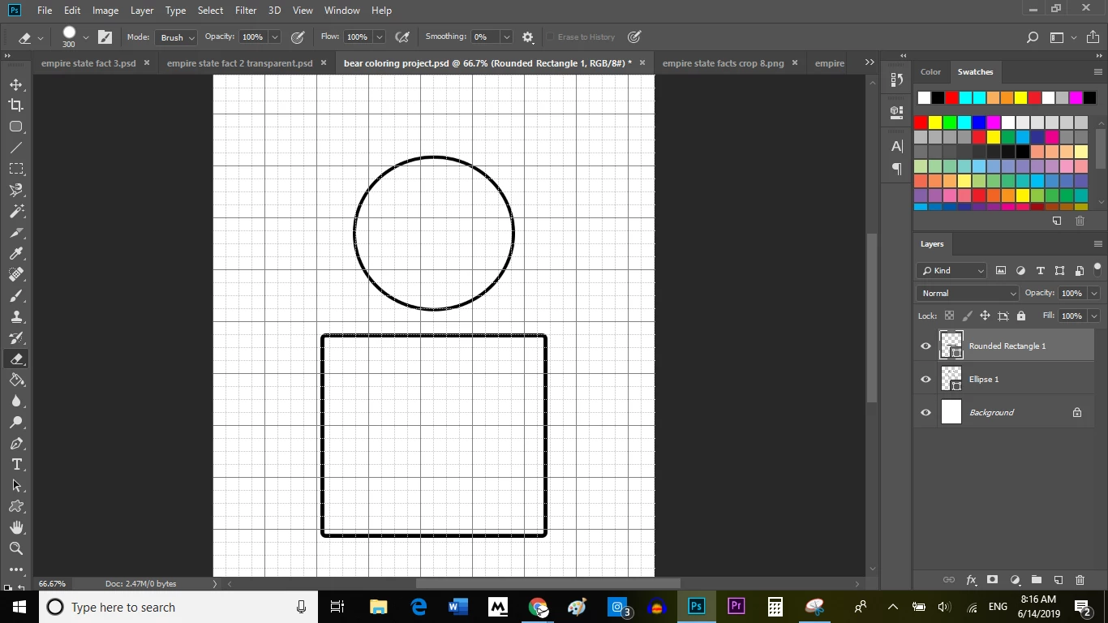Screen dimensions: 1108x623
Task: Open the Layer menu
Action: click(x=142, y=11)
